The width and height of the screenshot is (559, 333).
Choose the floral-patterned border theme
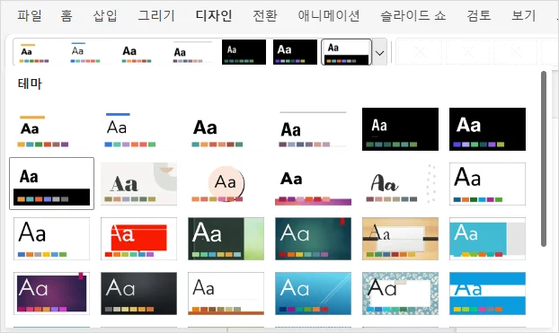(x=400, y=294)
